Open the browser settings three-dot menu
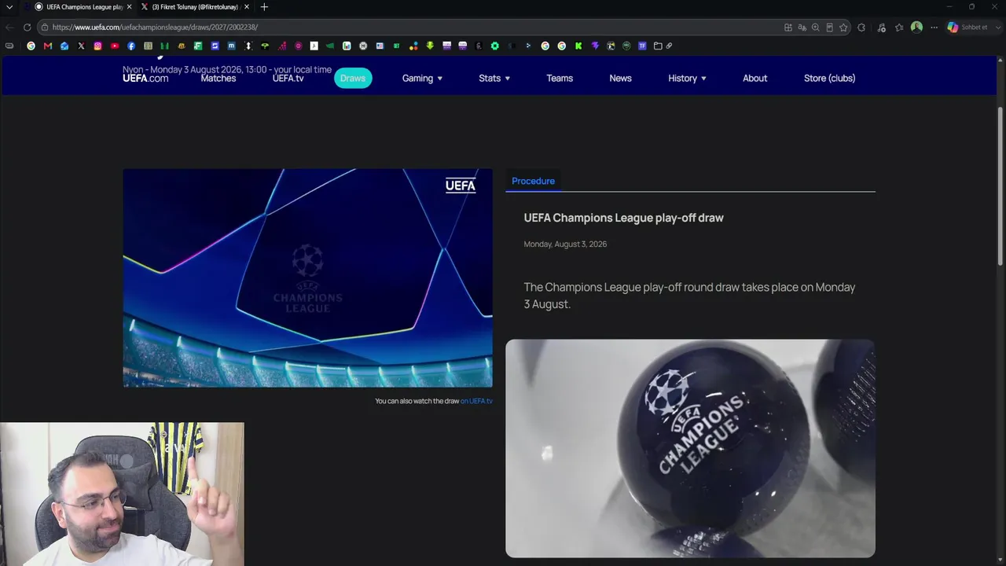This screenshot has width=1006, height=566. tap(934, 27)
